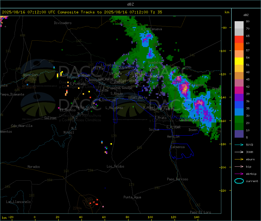Click the 30HM white arrow legend icon
The image size is (261, 221).
click(239, 152)
